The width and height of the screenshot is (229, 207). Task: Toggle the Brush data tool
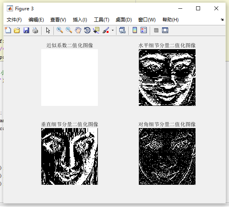tap(106, 30)
